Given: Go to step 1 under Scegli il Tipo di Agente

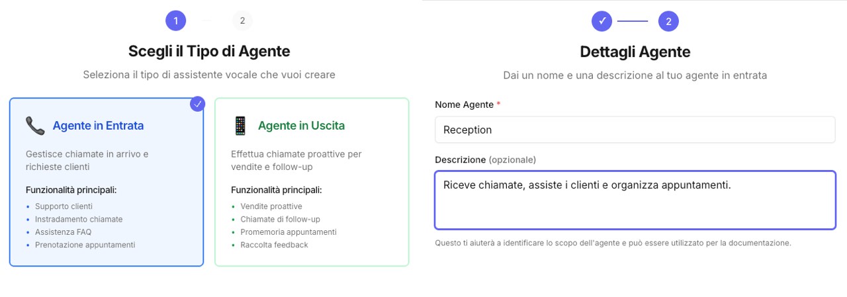Looking at the screenshot, I should coord(175,21).
